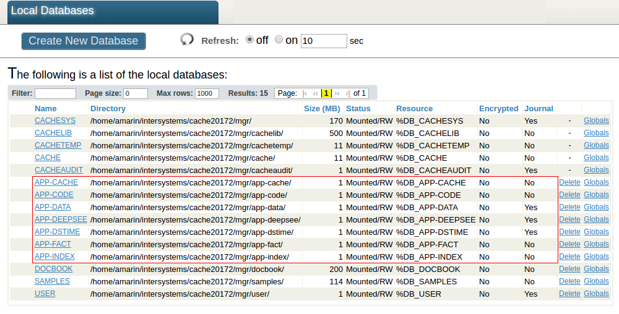Go to last page pagination arrow
619x314 pixels.
point(347,93)
